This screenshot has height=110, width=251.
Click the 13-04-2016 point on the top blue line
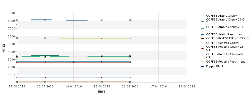coord(45,20)
